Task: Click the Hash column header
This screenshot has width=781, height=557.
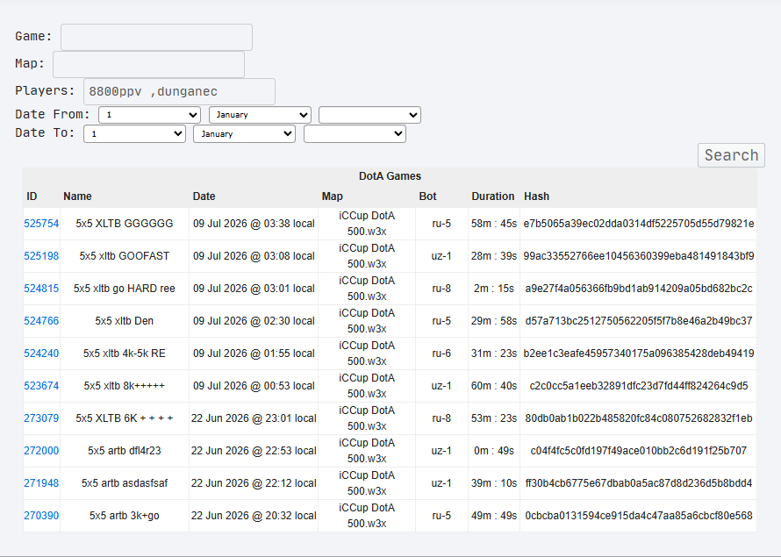Action: tap(536, 196)
